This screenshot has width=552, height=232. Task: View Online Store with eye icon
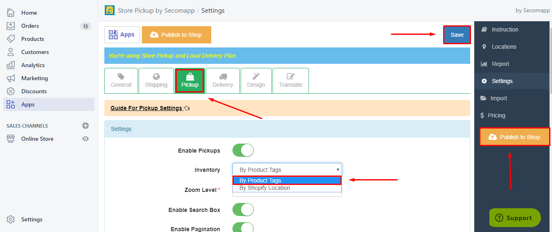(x=86, y=139)
